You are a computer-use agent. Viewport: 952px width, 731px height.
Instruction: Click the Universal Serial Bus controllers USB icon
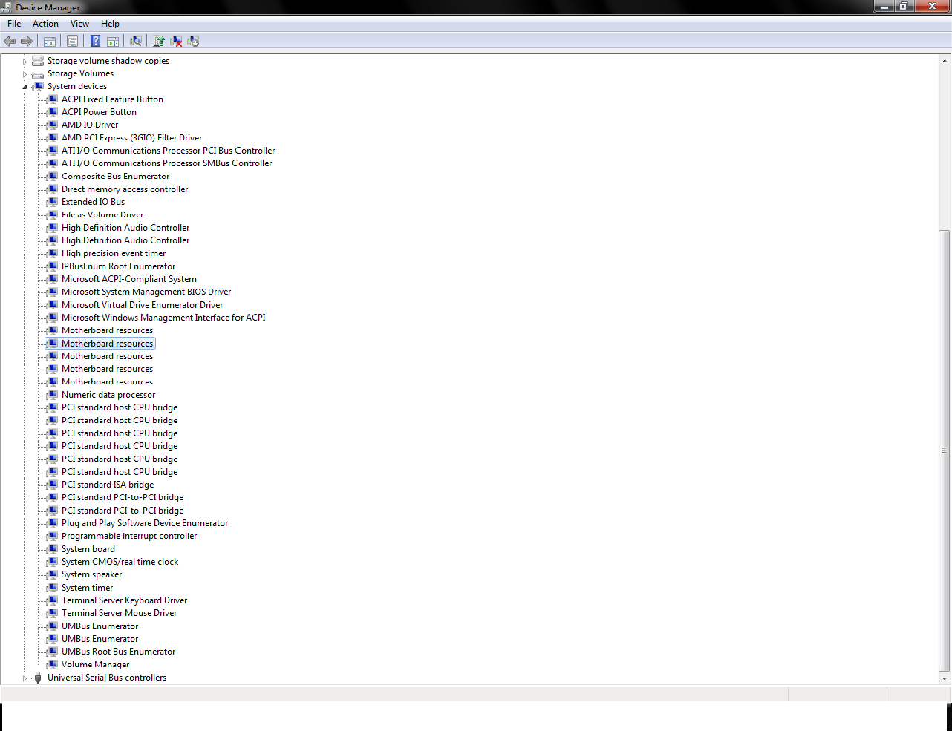click(x=38, y=678)
